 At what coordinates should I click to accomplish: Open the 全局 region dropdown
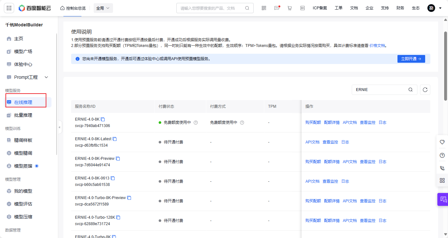[103, 8]
